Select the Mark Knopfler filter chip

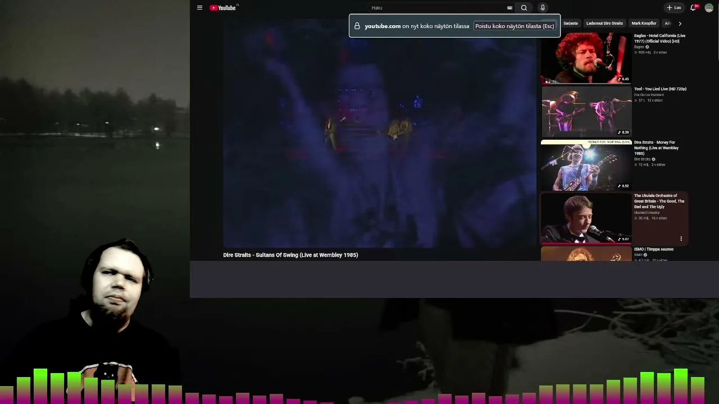[644, 24]
